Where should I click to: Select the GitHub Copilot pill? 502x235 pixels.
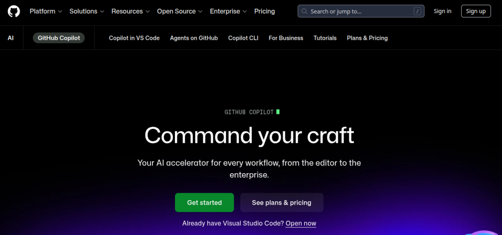point(59,38)
